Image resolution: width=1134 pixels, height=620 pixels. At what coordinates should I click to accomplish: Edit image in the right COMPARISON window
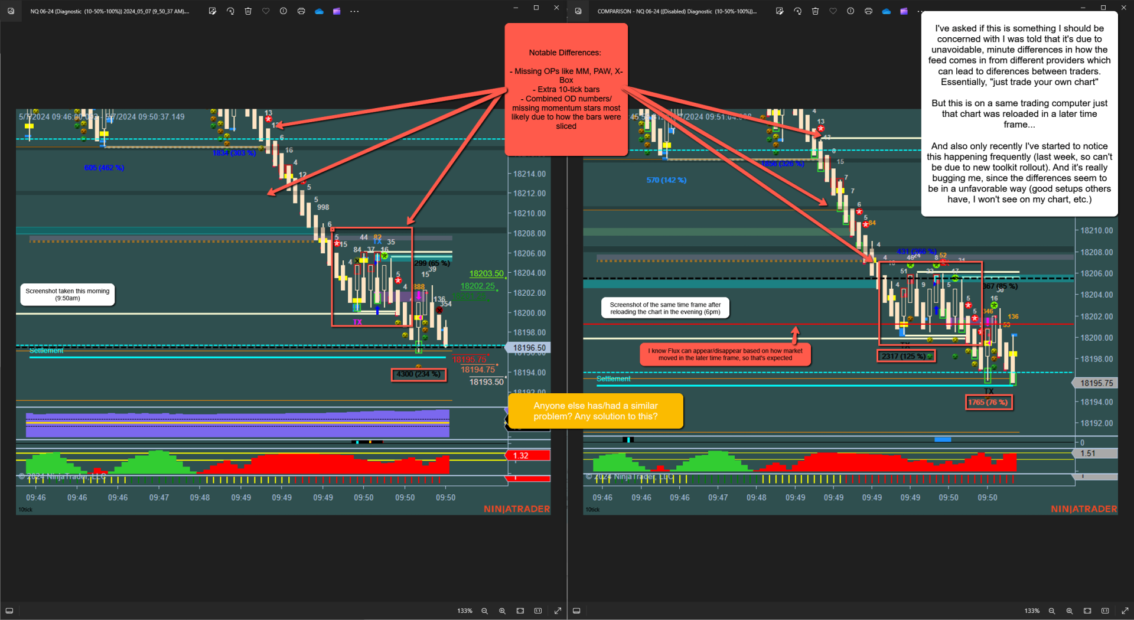(780, 11)
